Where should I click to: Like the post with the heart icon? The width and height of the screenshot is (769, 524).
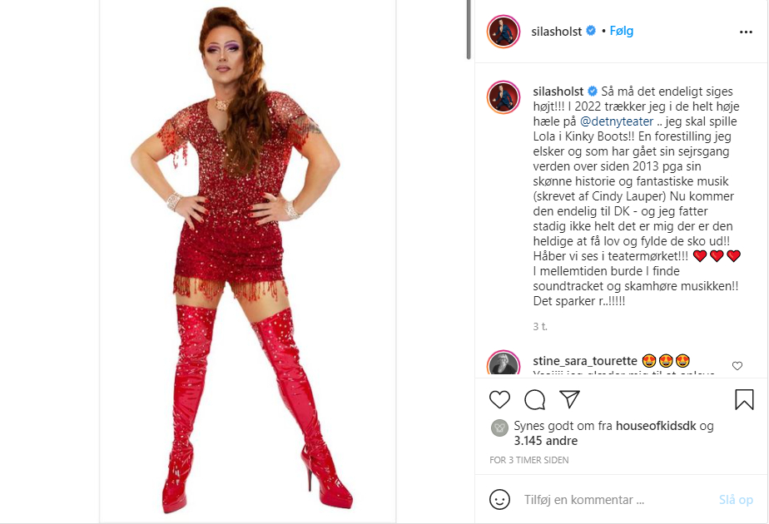coord(499,399)
